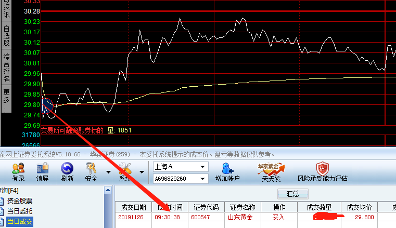Click the 20191126 date cell

(x=131, y=217)
